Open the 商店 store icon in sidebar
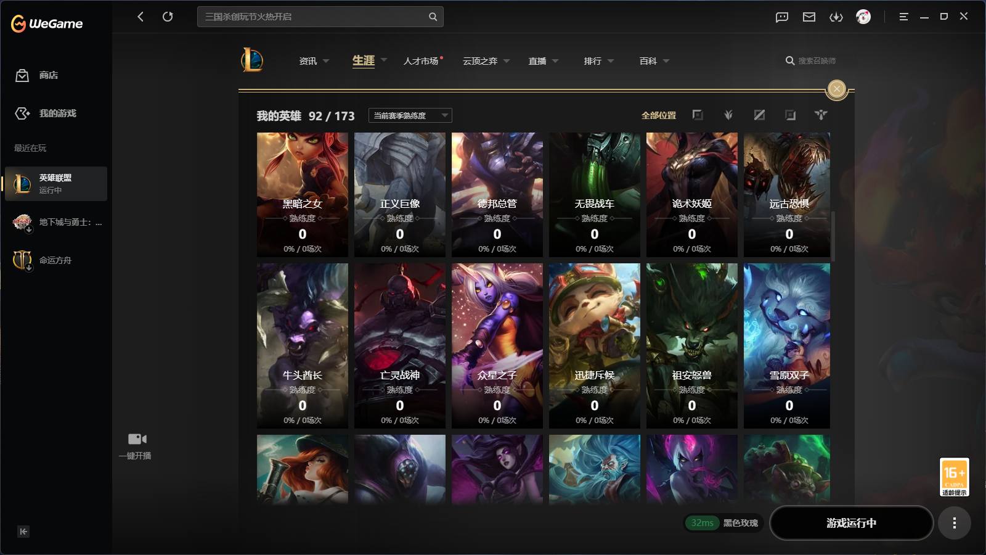 [22, 75]
